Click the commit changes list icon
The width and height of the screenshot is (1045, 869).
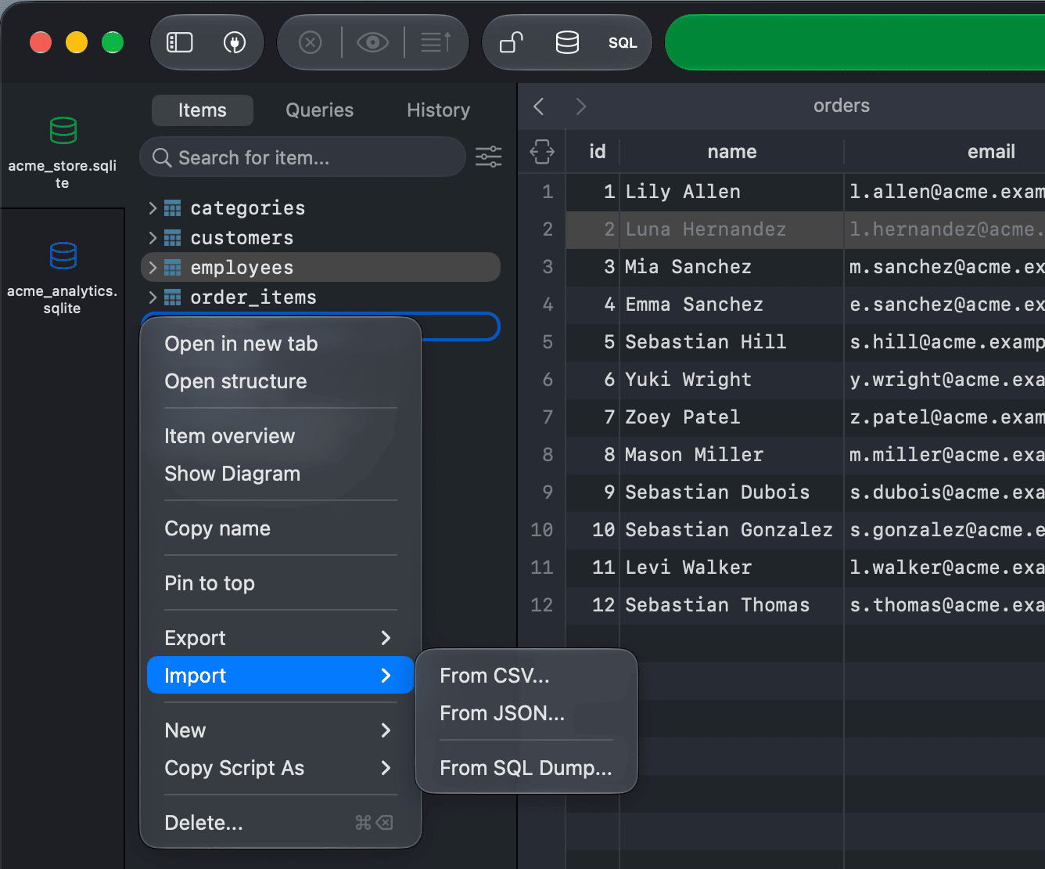[x=436, y=42]
